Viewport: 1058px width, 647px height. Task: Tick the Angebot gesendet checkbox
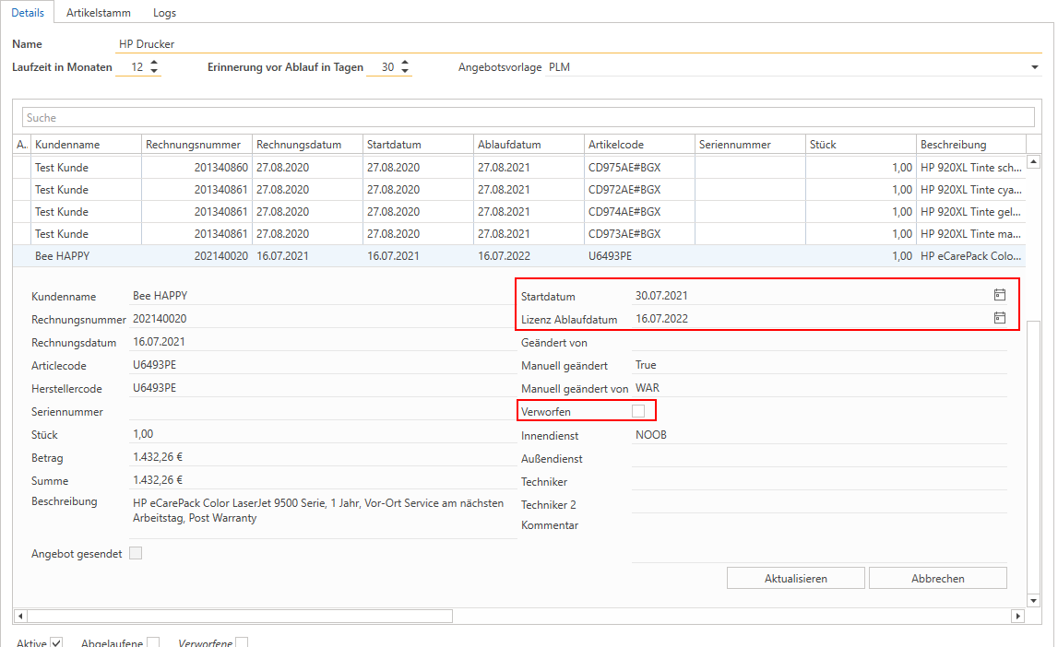(x=136, y=553)
